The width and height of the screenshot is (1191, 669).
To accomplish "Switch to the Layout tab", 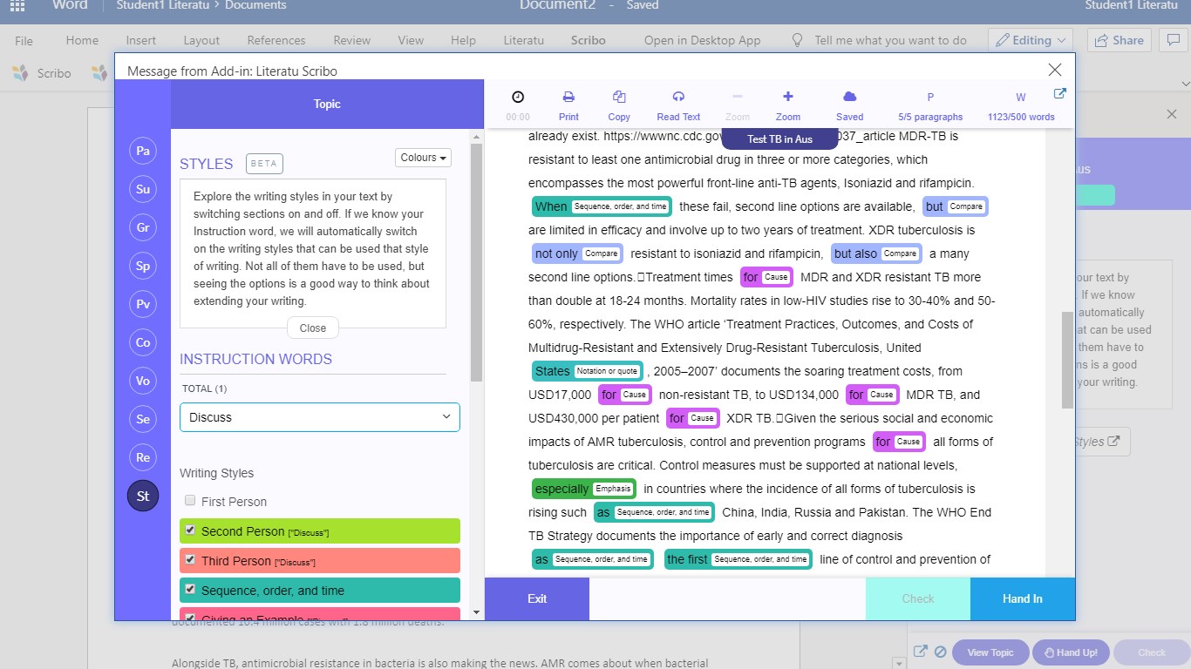I will [x=201, y=40].
